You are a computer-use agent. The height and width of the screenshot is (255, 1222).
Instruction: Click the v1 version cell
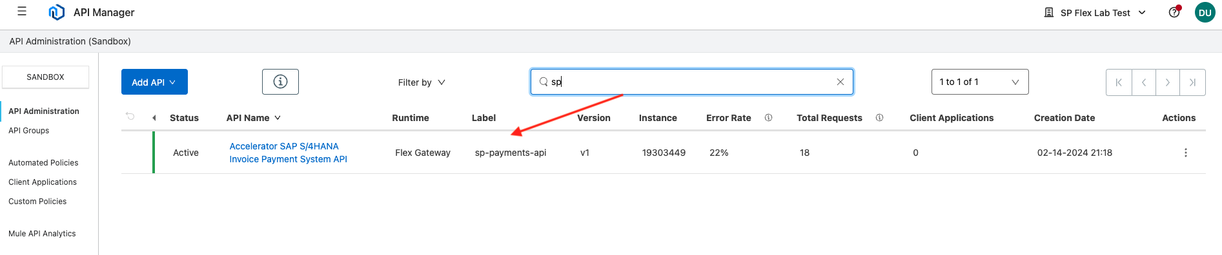tap(585, 153)
